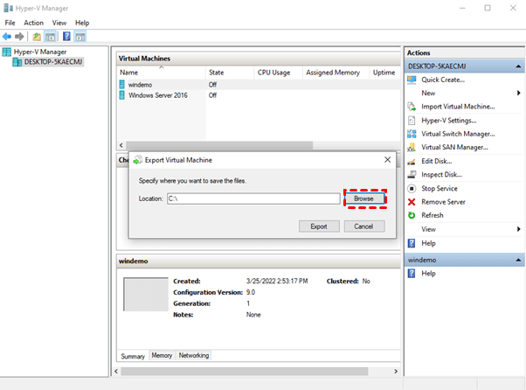Click the Stop Service action text
The height and width of the screenshot is (390, 526).
tap(439, 188)
